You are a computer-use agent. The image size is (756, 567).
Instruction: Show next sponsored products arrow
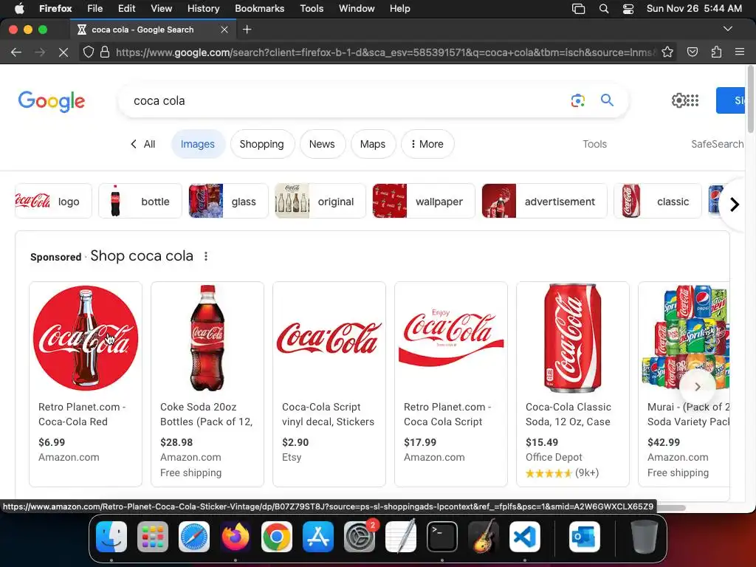pyautogui.click(x=697, y=386)
